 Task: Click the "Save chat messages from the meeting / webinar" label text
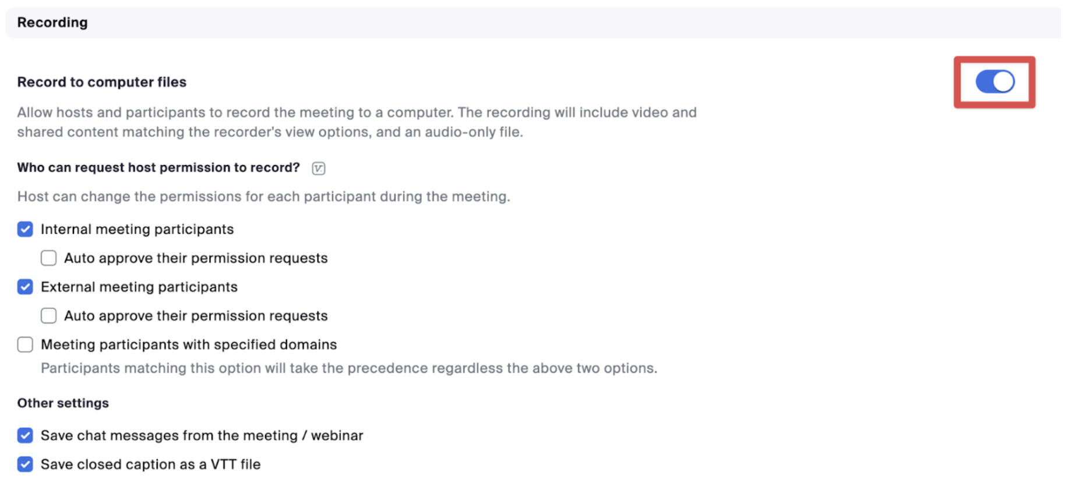pyautogui.click(x=202, y=435)
